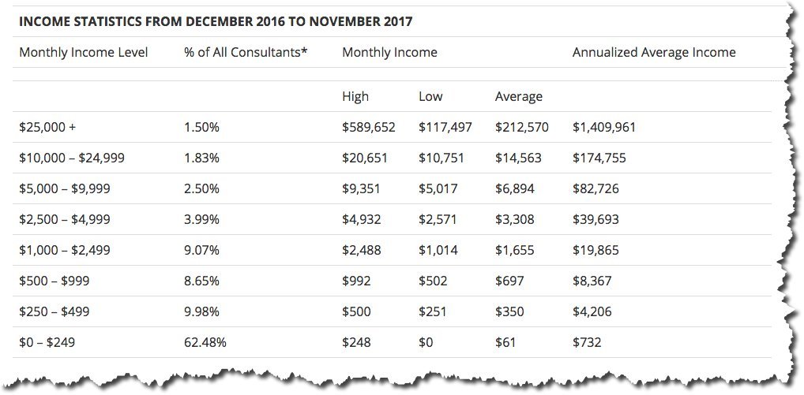This screenshot has width=804, height=395.
Task: Select the Average sub-column header
Action: tap(519, 96)
